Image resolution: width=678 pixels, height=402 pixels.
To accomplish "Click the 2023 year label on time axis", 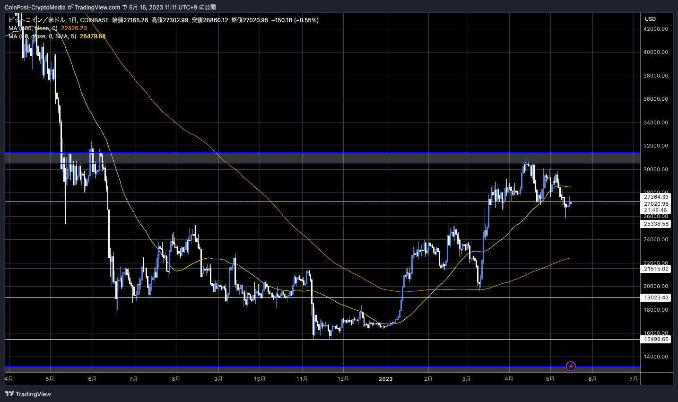I will coord(386,379).
